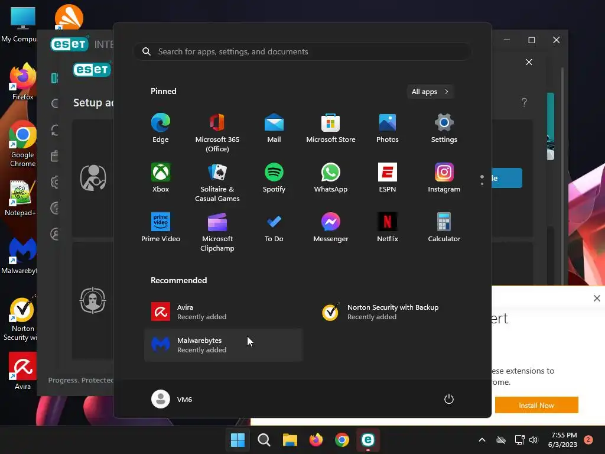Open Prime Video app
Viewport: 605px width, 454px height.
[161, 228]
